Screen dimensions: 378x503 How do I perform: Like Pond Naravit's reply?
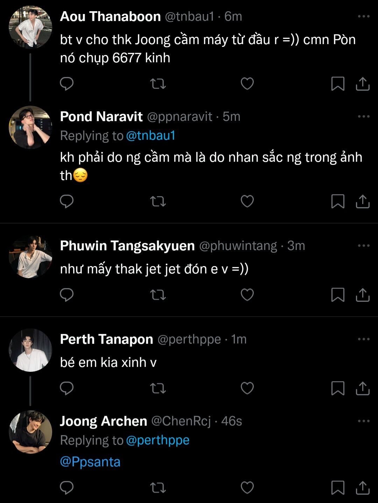tap(247, 201)
